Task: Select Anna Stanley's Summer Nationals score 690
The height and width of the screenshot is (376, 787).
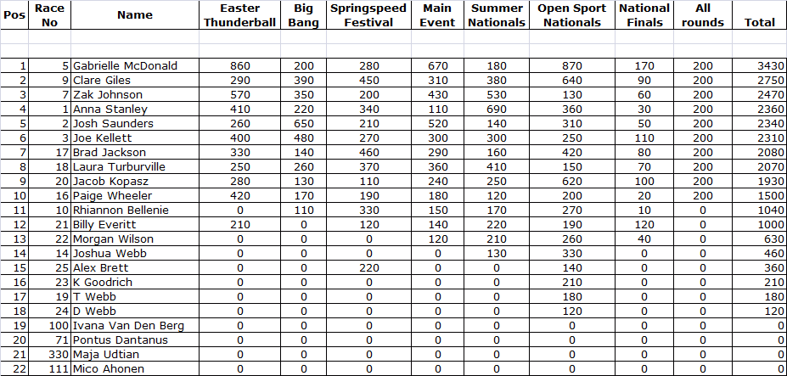Action: (497, 109)
